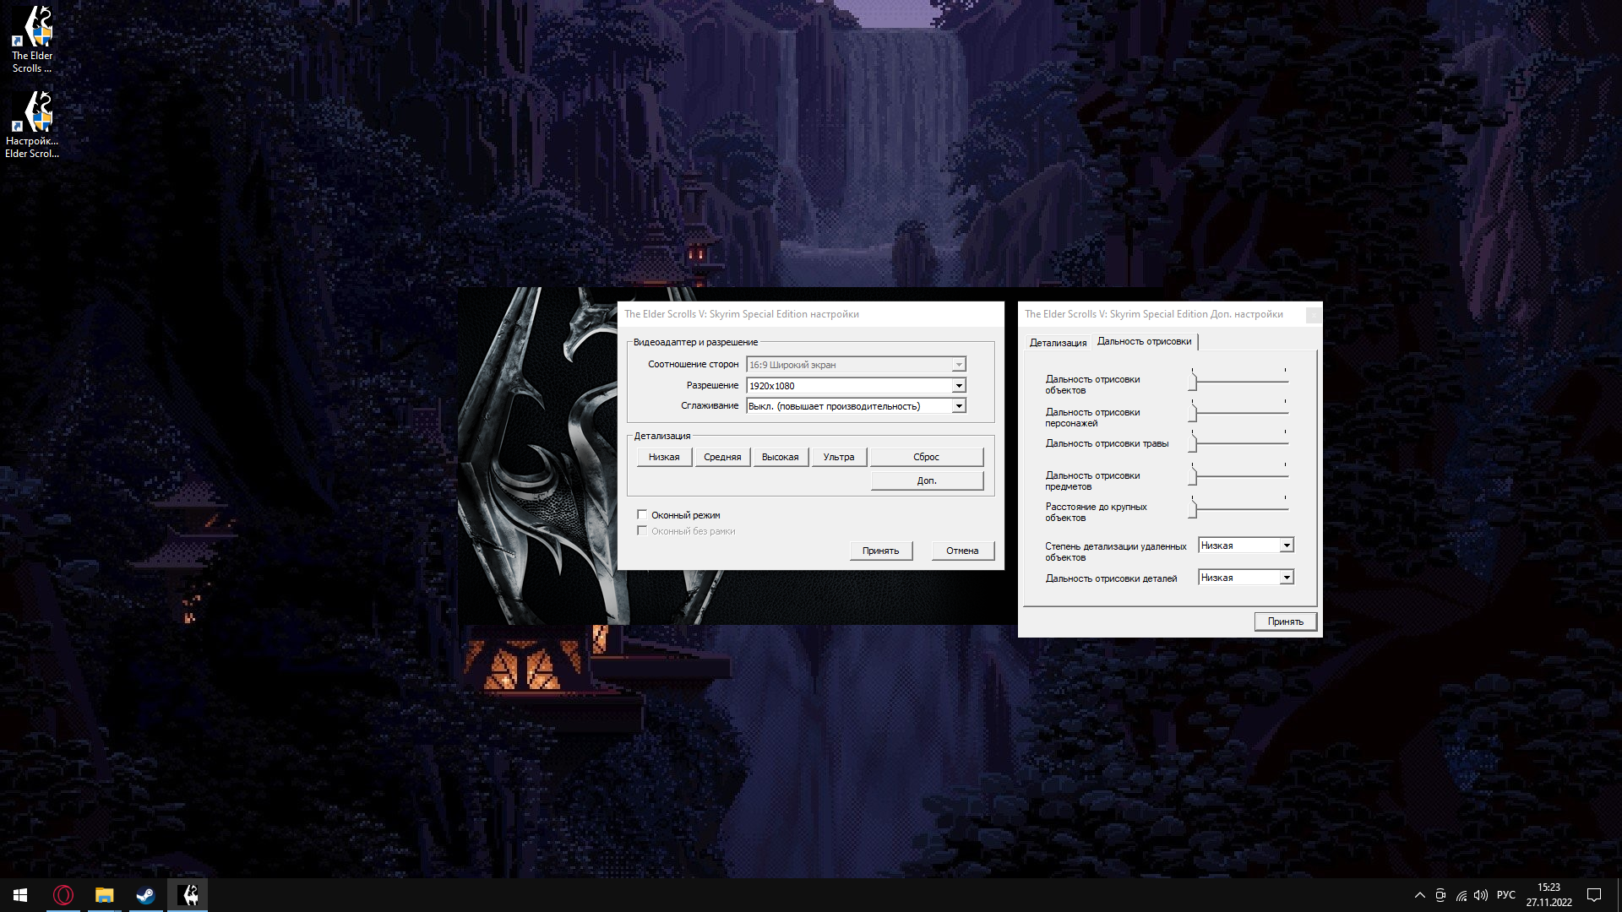Image resolution: width=1622 pixels, height=912 pixels.
Task: Open the volume control in the tray
Action: [x=1481, y=895]
